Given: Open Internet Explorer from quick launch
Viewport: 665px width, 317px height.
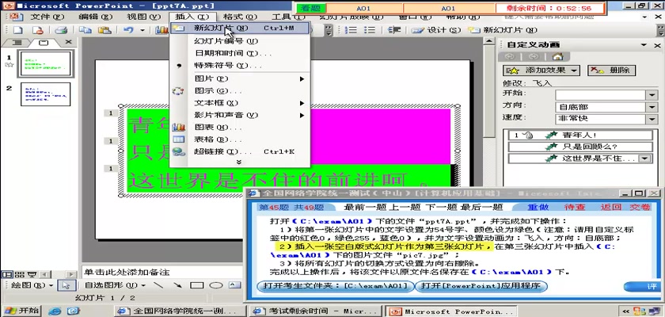Looking at the screenshot, I should [55, 311].
